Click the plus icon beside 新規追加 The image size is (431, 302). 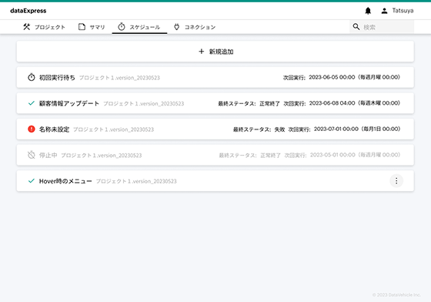(201, 52)
